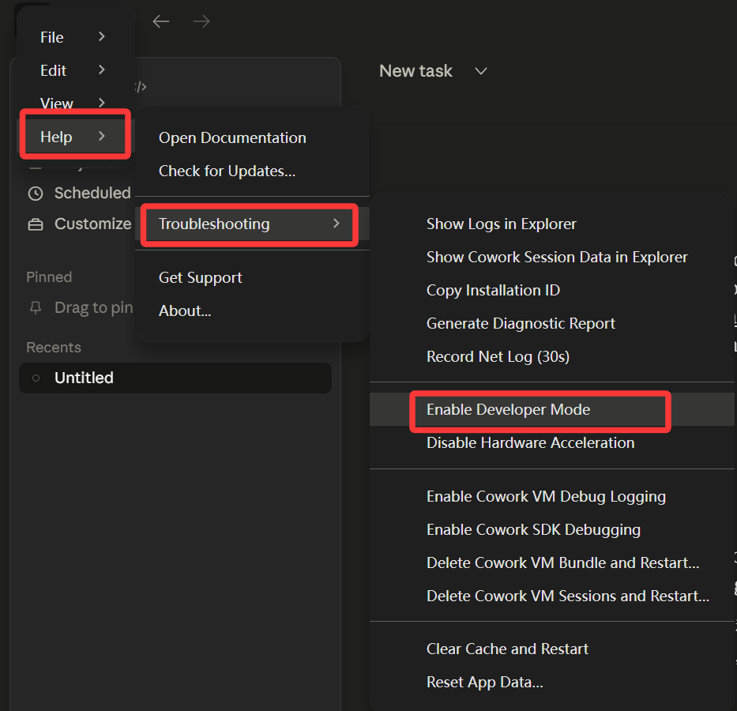The image size is (737, 711).
Task: Expand the New task dropdown chevron
Action: tap(481, 71)
